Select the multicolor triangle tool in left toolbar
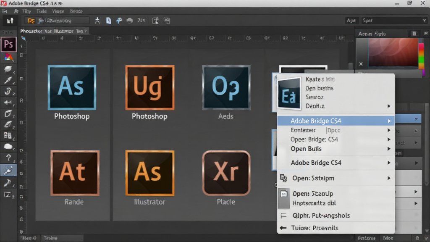Image resolution: width=430 pixels, height=242 pixels. pos(8,57)
